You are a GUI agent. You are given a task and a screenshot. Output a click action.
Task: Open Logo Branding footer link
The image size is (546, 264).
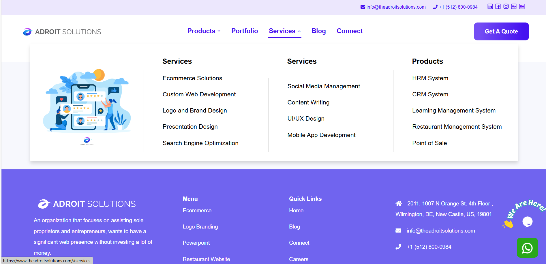point(200,227)
